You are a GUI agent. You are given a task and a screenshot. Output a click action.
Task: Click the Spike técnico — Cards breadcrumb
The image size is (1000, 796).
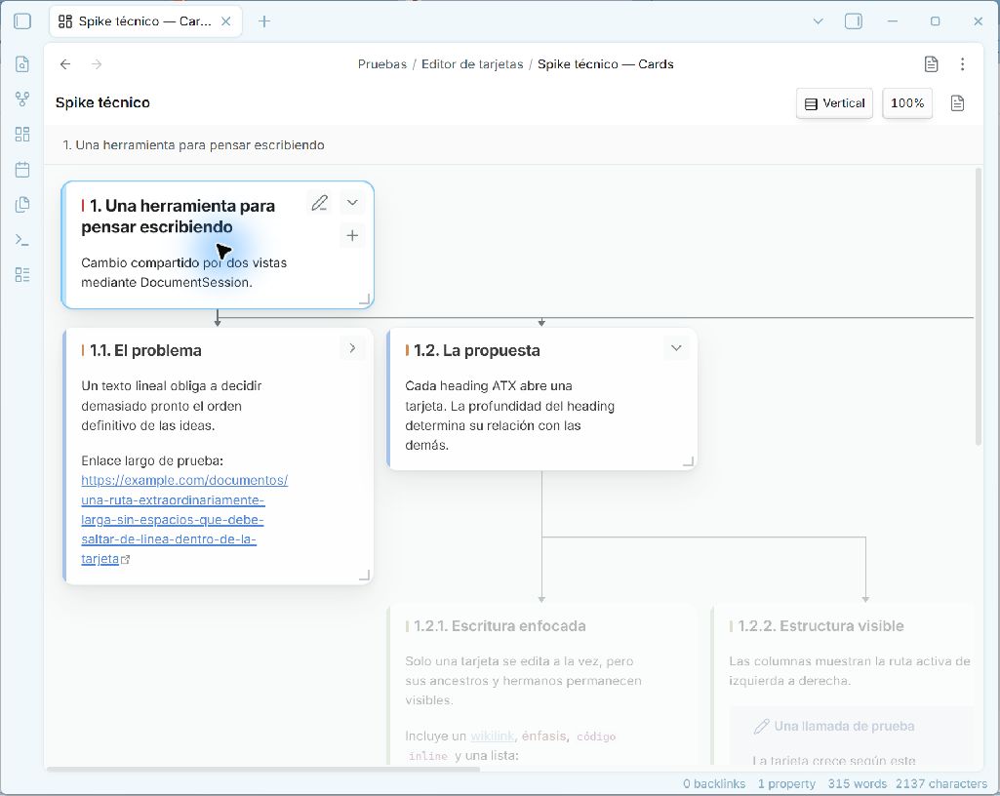click(605, 63)
